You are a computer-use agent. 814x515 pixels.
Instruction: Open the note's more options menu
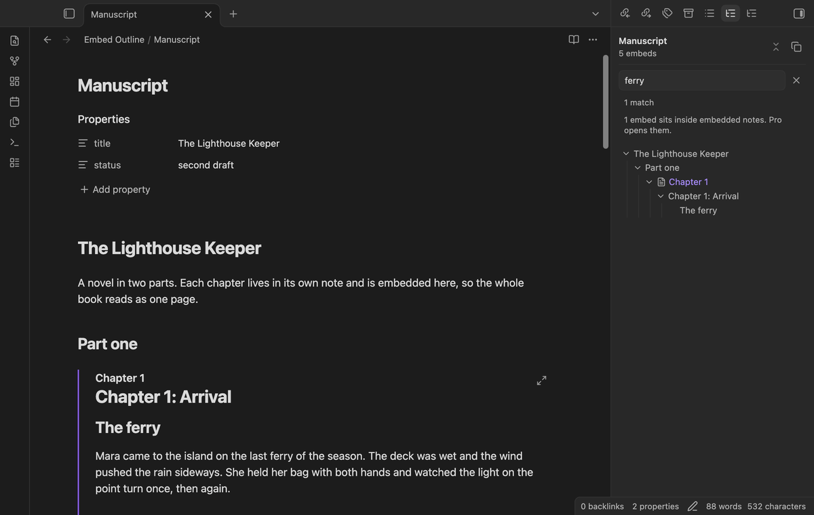pos(593,40)
